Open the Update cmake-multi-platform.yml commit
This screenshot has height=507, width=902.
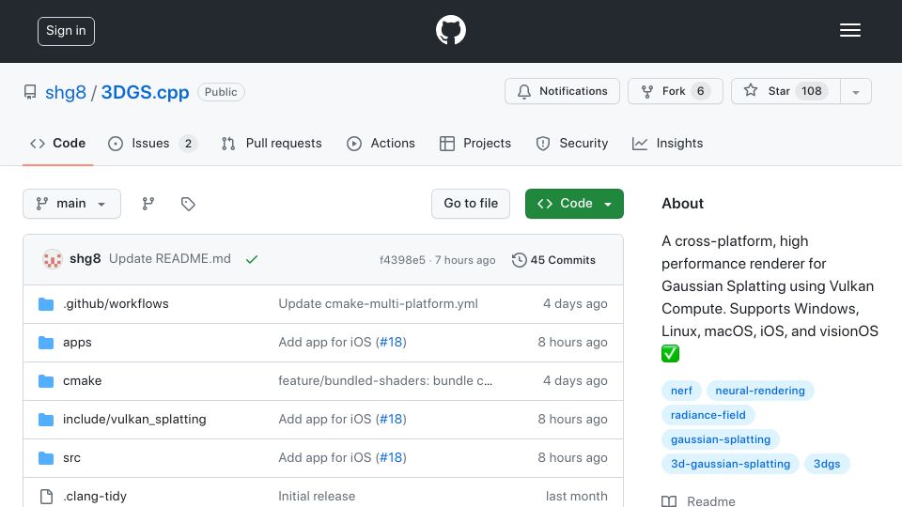378,303
